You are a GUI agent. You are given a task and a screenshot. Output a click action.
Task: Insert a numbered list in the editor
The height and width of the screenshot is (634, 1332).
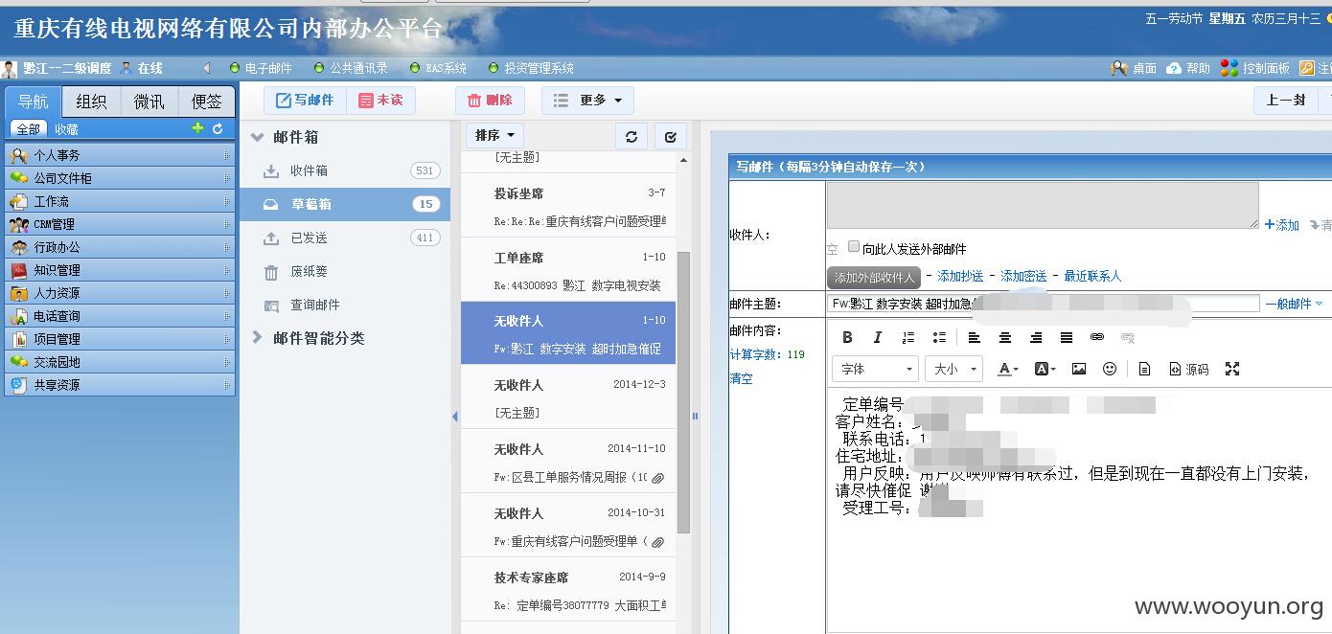pyautogui.click(x=908, y=337)
